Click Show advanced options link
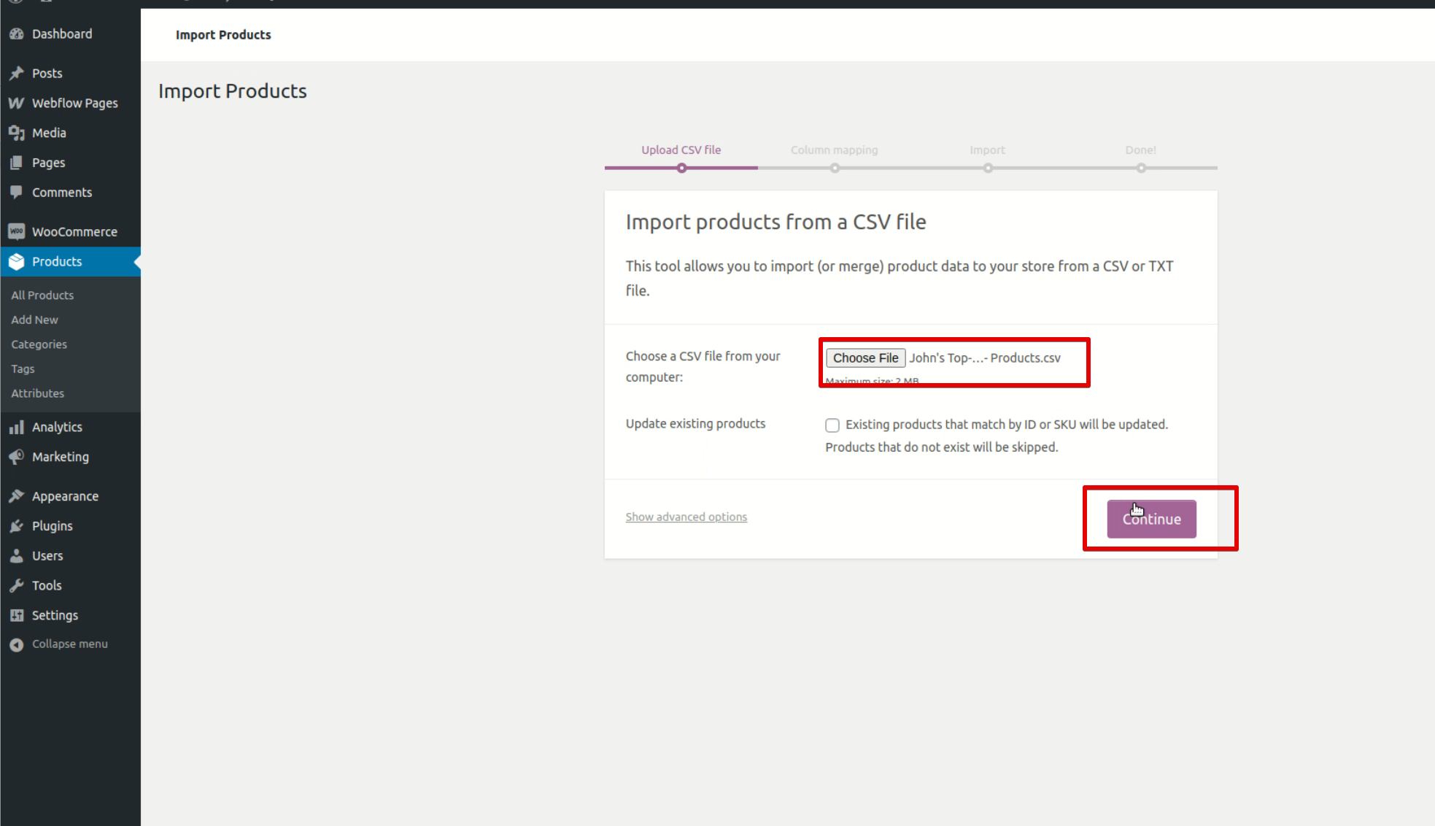 coord(686,517)
